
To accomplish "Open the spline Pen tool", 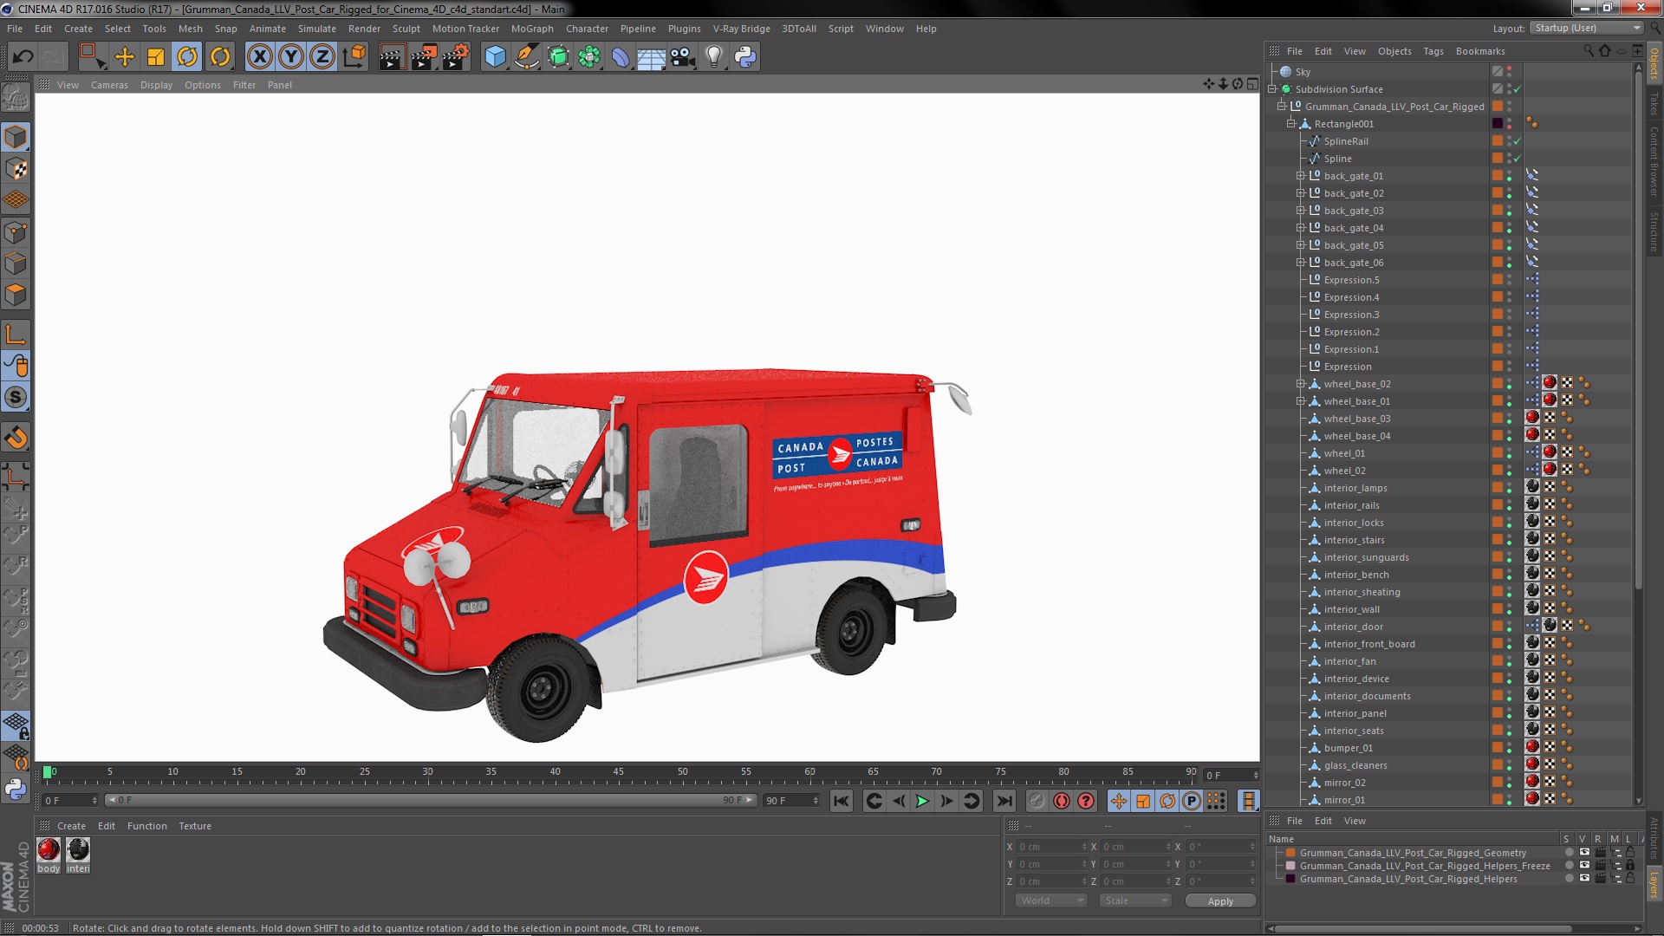I will [526, 57].
